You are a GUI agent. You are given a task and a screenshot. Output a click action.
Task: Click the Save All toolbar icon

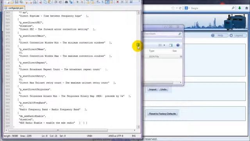click(21, 2)
